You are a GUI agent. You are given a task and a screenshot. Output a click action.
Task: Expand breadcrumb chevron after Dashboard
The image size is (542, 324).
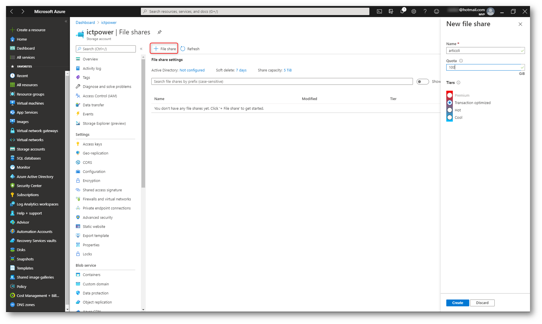pos(98,23)
